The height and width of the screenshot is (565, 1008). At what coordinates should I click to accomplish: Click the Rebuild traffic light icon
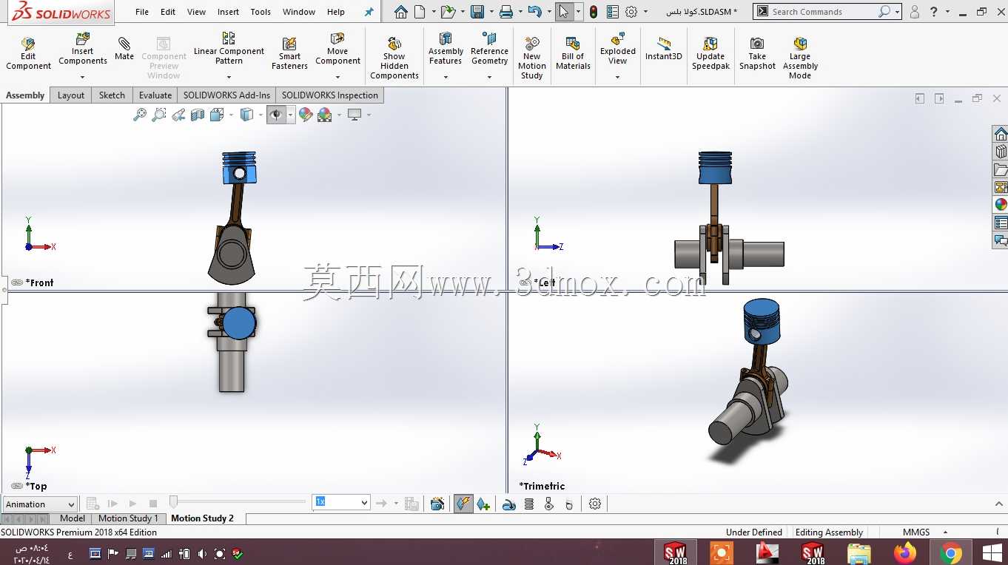[594, 12]
